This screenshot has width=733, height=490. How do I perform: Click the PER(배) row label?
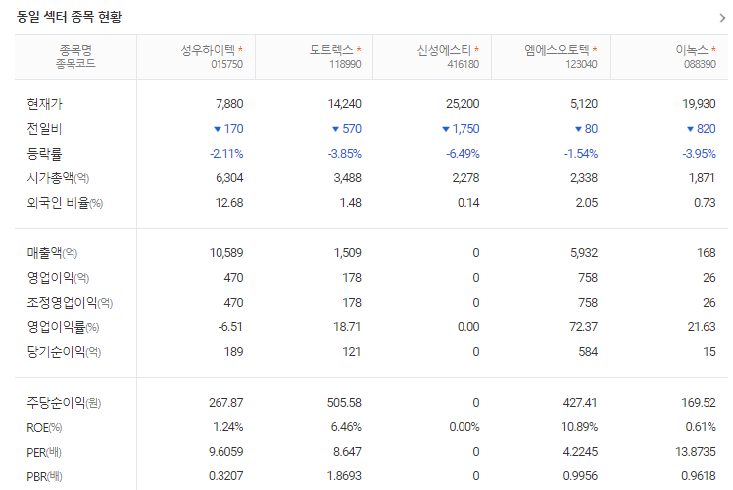(44, 452)
